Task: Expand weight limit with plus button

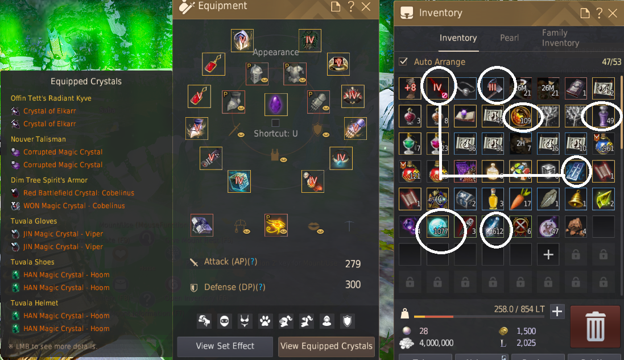Action: pos(557,312)
